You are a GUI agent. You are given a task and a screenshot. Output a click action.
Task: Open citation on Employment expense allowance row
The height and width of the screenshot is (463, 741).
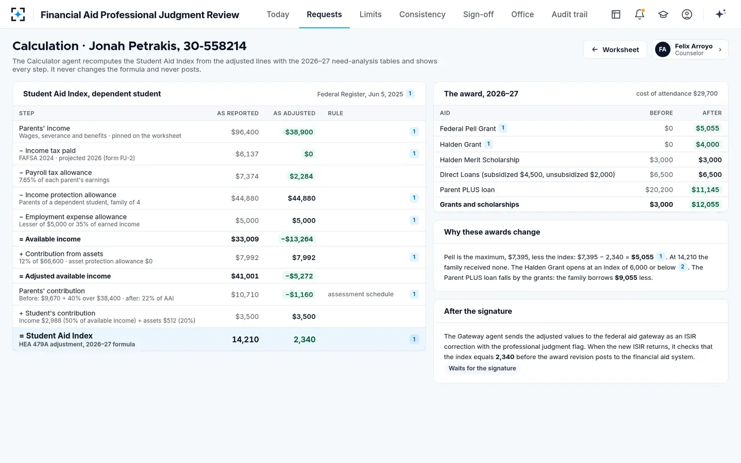click(x=414, y=220)
